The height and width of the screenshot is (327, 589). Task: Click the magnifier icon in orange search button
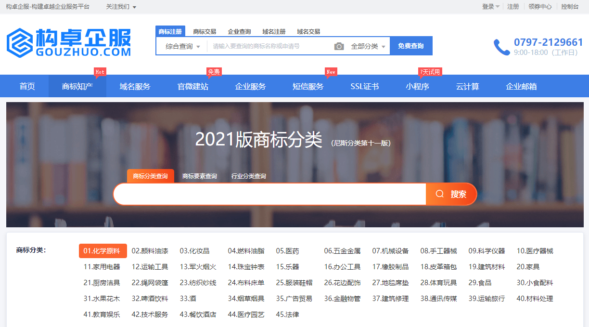[x=439, y=194]
